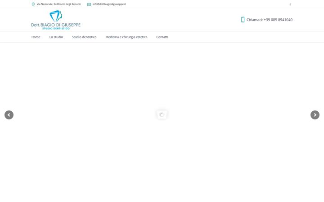Go to the previous slide with the left arrow
Image resolution: width=324 pixels, height=202 pixels.
pos(9,115)
